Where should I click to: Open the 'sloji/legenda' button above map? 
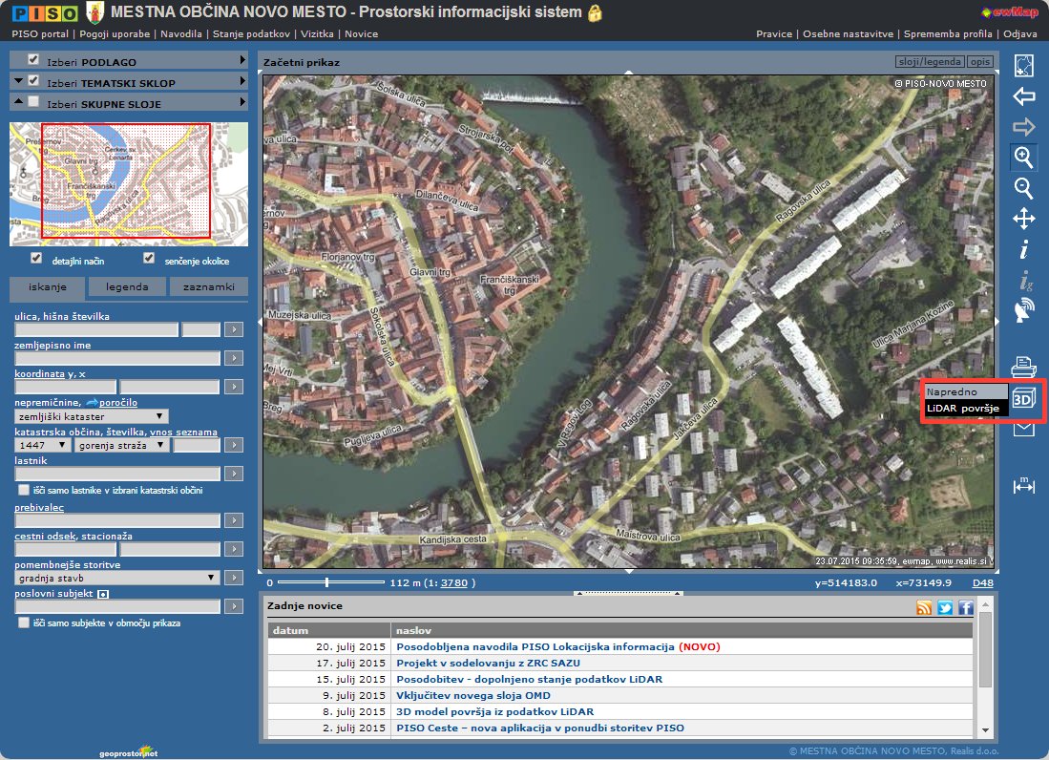(x=929, y=62)
